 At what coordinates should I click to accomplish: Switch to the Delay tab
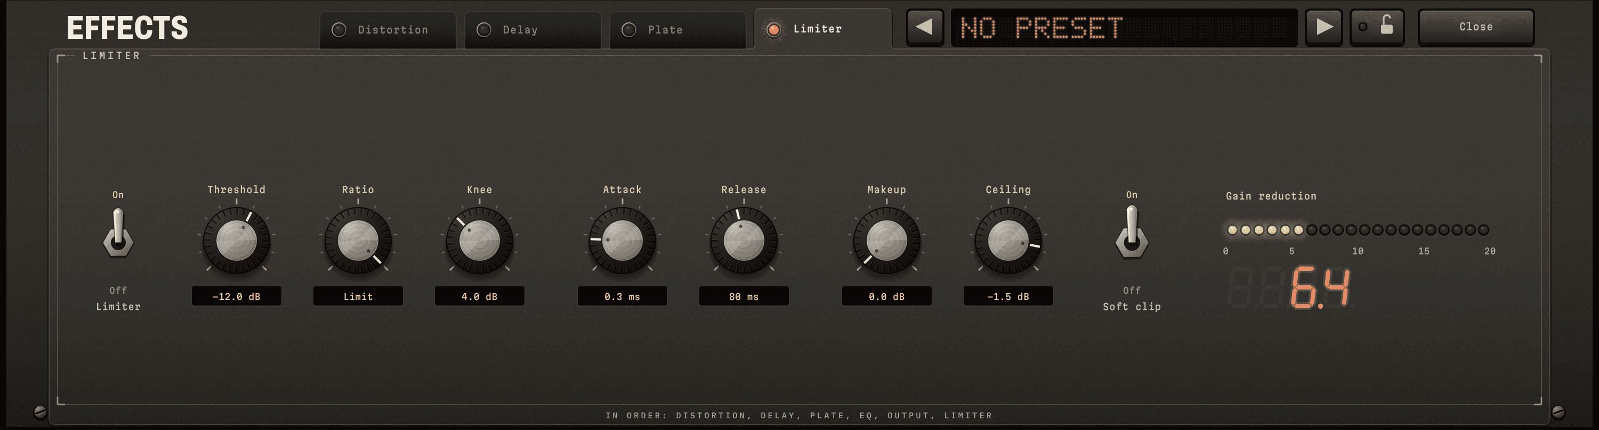pyautogui.click(x=532, y=30)
